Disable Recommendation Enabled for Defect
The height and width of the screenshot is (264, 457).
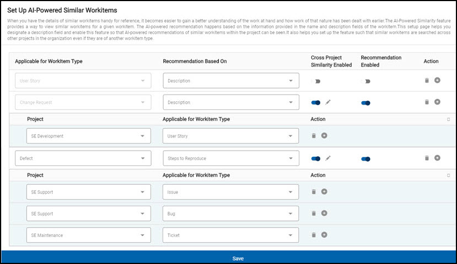[x=365, y=158]
